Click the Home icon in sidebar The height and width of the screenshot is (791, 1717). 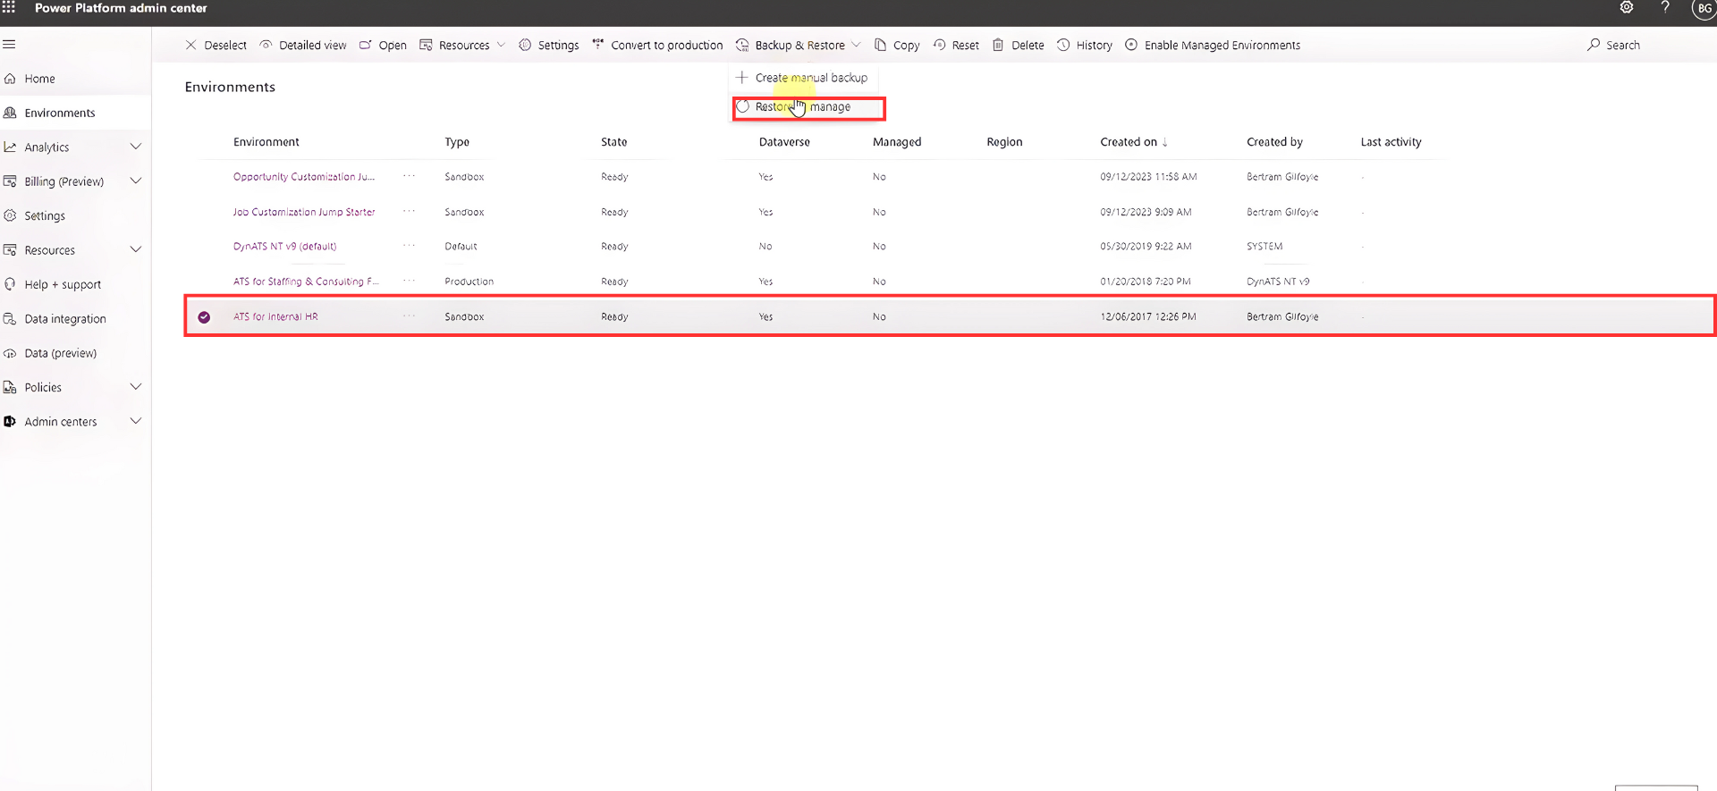[10, 79]
